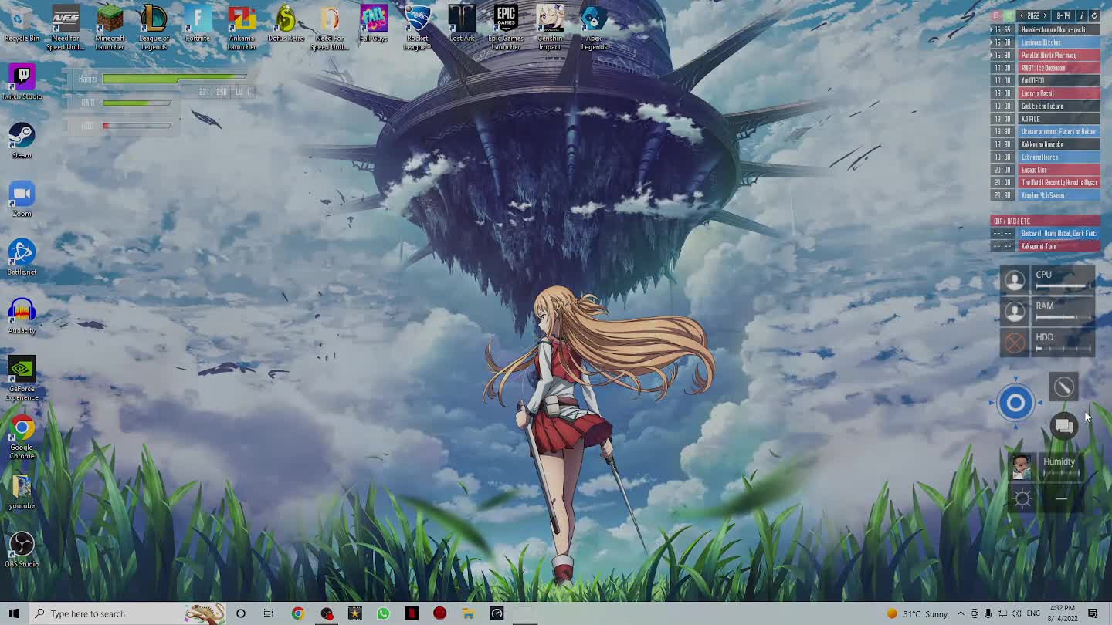Go to next year in anime schedule widget

(1045, 15)
